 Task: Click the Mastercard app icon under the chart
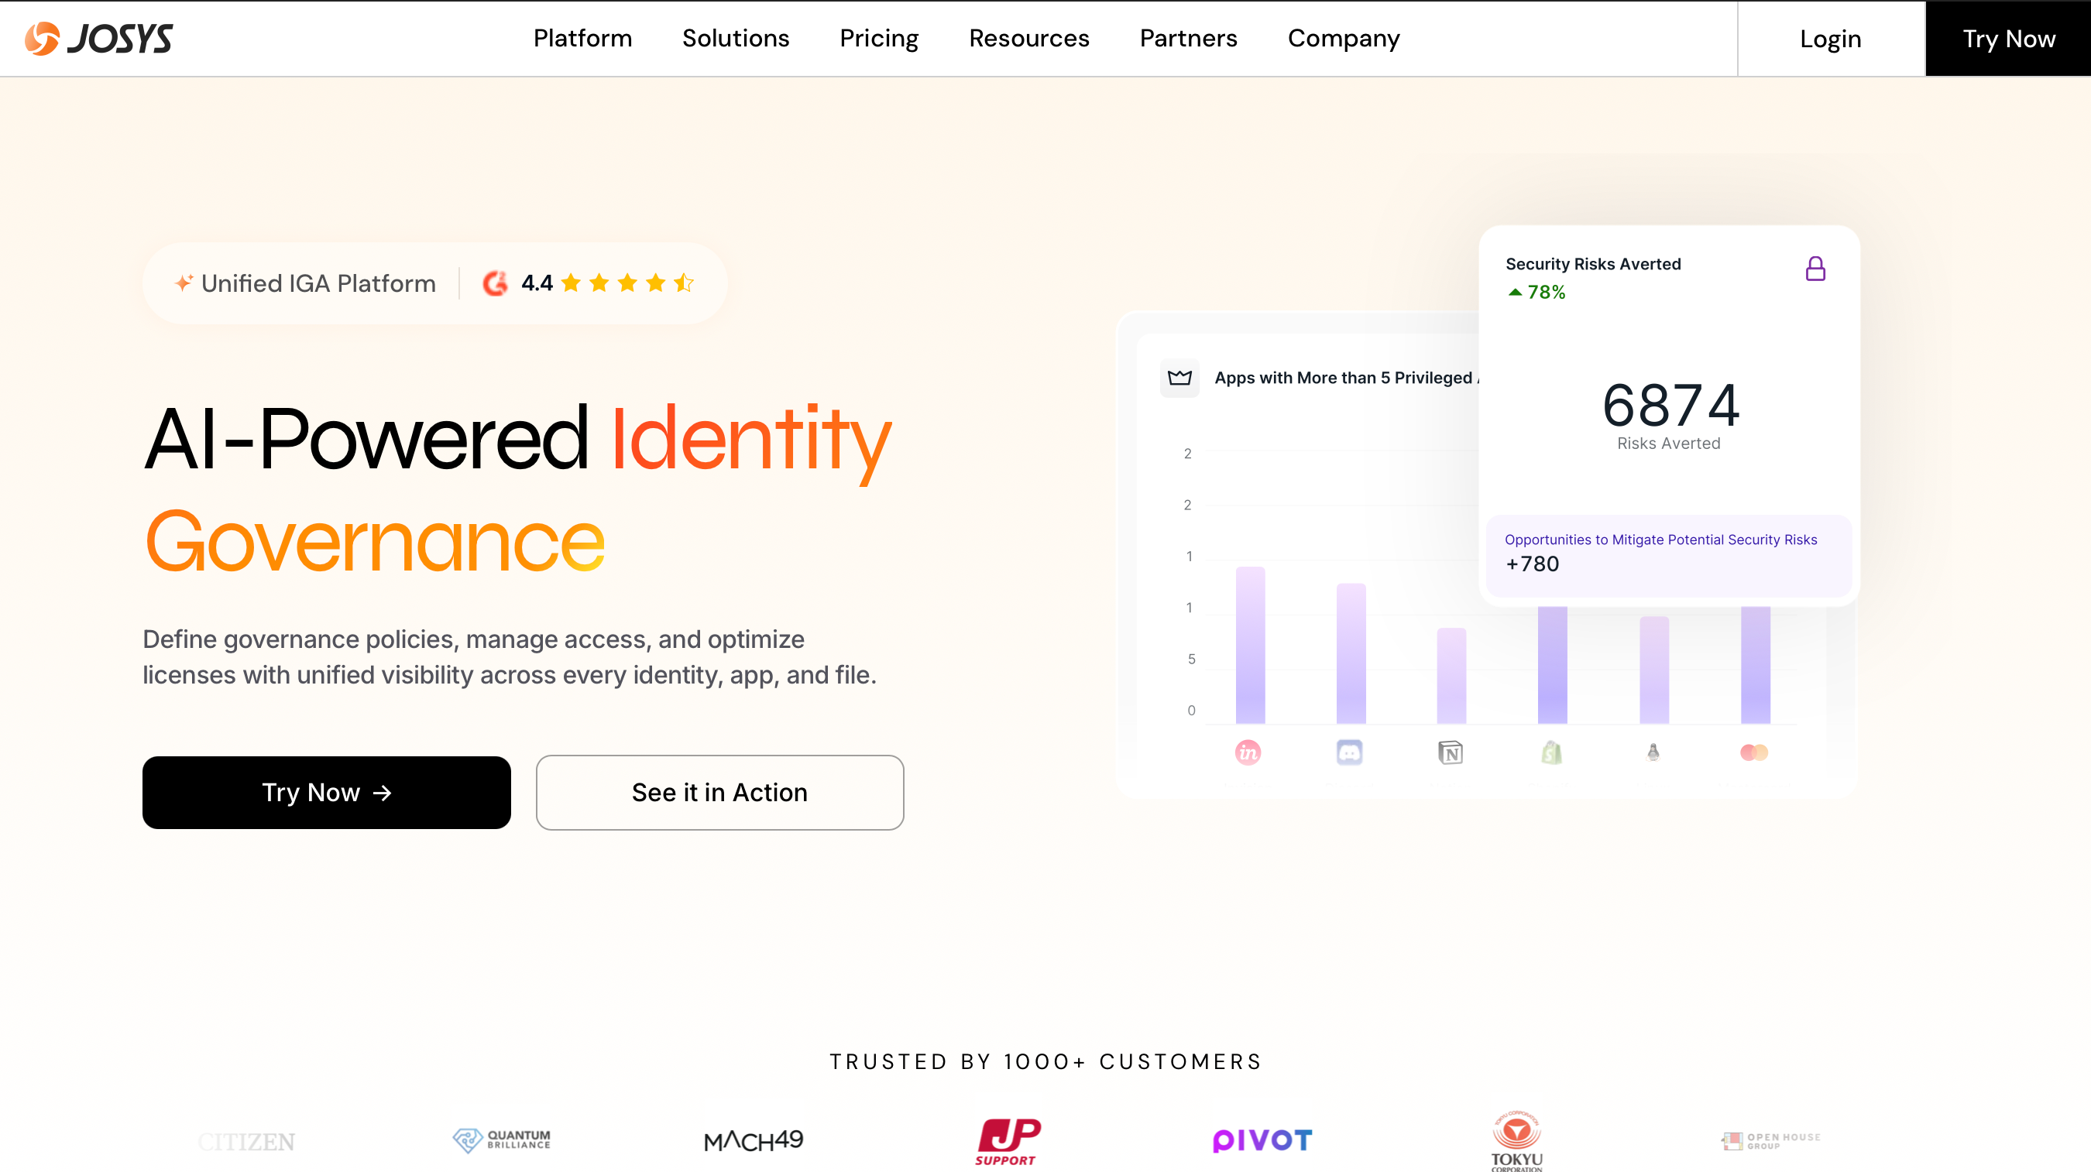[1753, 752]
